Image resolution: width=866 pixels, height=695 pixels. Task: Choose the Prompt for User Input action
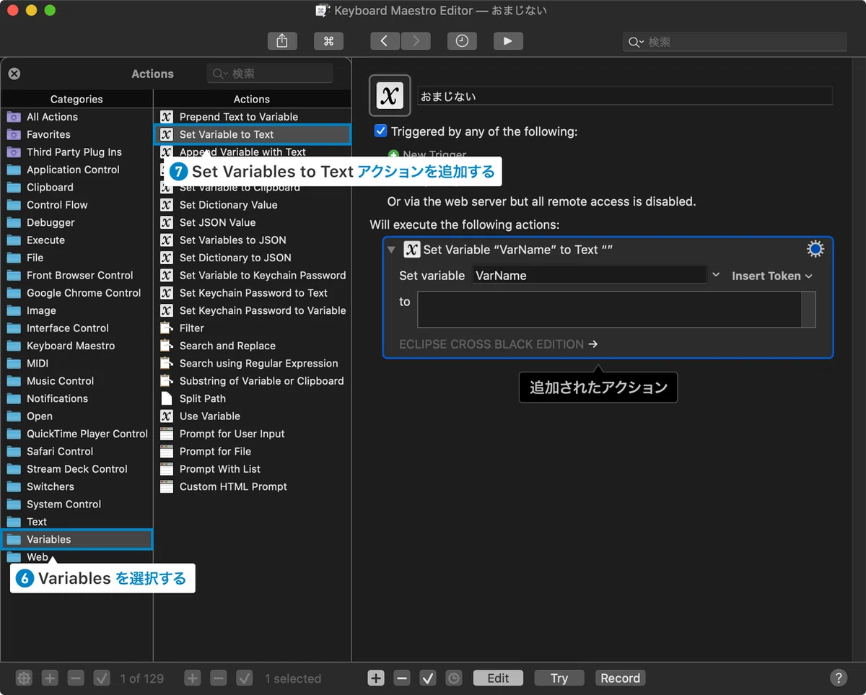tap(253, 434)
